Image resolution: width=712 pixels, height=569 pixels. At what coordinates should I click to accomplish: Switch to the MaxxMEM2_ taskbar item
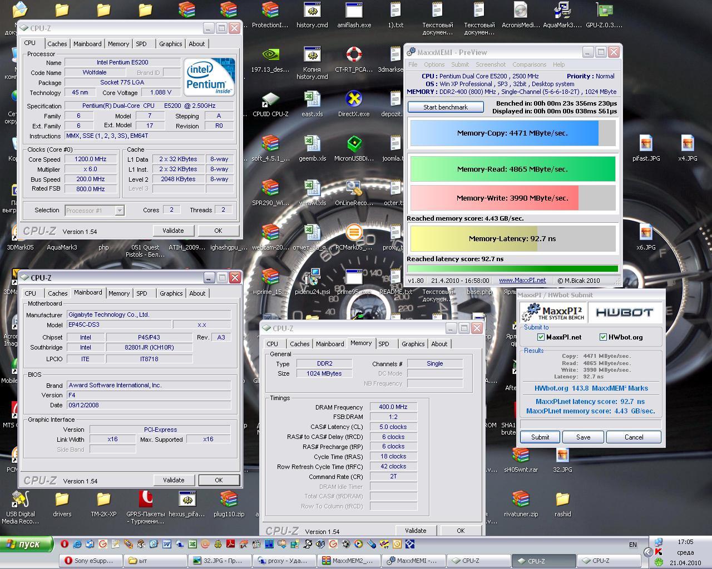pos(350,561)
